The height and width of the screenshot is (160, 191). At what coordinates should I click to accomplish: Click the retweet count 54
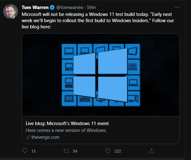tap(75, 151)
